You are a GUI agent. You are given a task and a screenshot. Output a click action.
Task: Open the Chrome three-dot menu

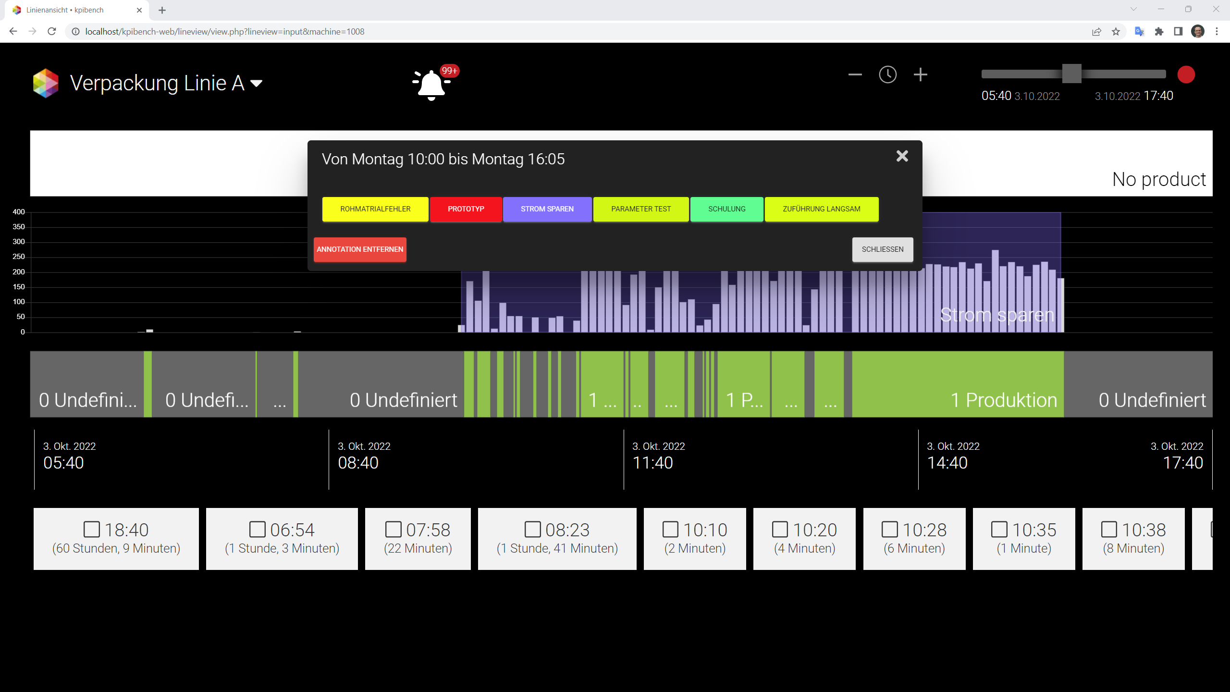point(1217,32)
